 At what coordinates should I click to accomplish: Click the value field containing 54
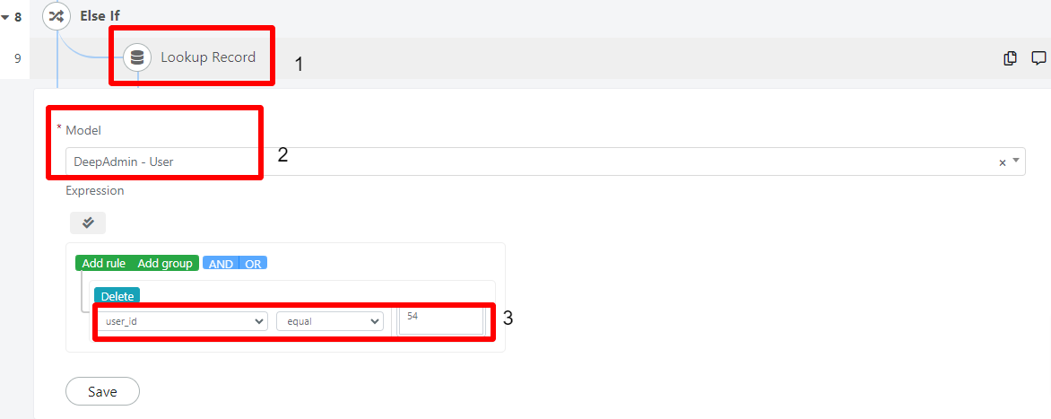pyautogui.click(x=441, y=320)
